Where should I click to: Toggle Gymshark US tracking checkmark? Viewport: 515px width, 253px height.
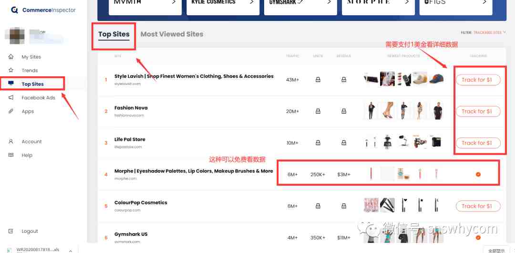click(x=478, y=238)
